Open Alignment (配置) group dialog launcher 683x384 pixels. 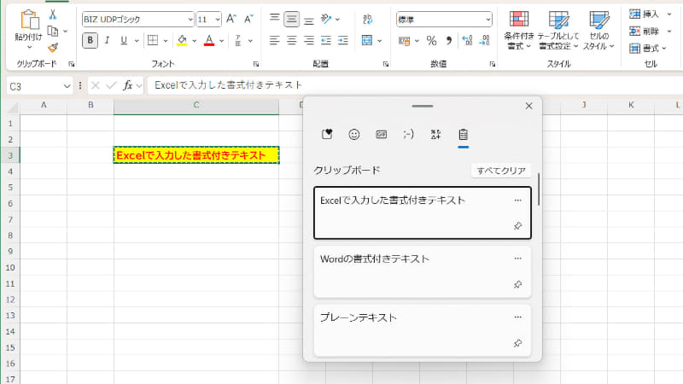[x=386, y=64]
